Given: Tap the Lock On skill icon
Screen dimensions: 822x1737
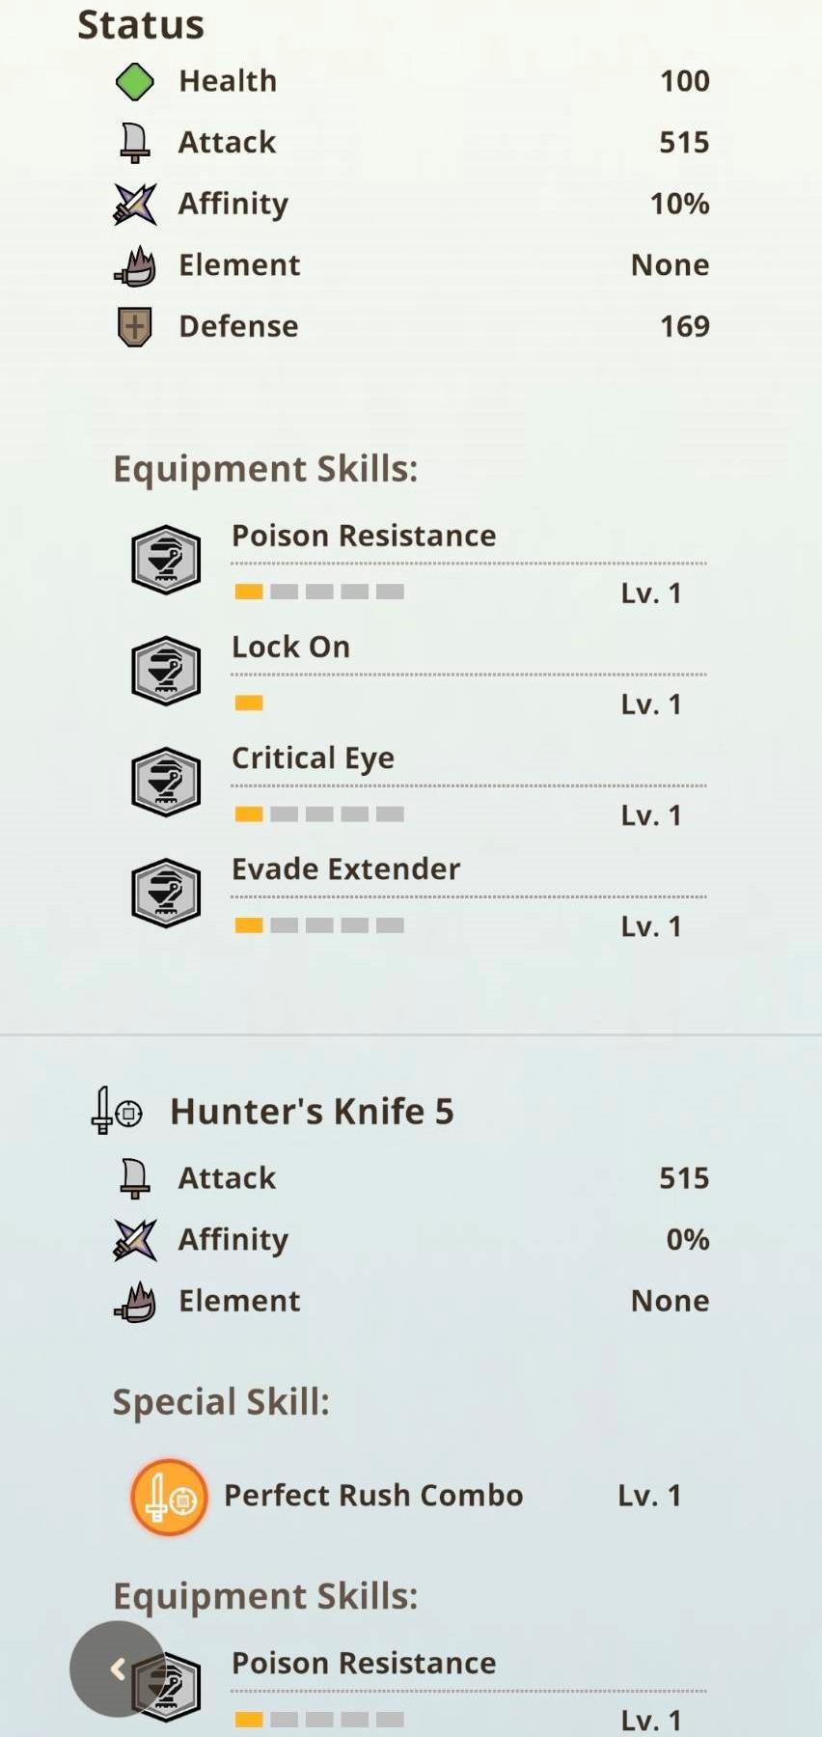Looking at the screenshot, I should (166, 671).
